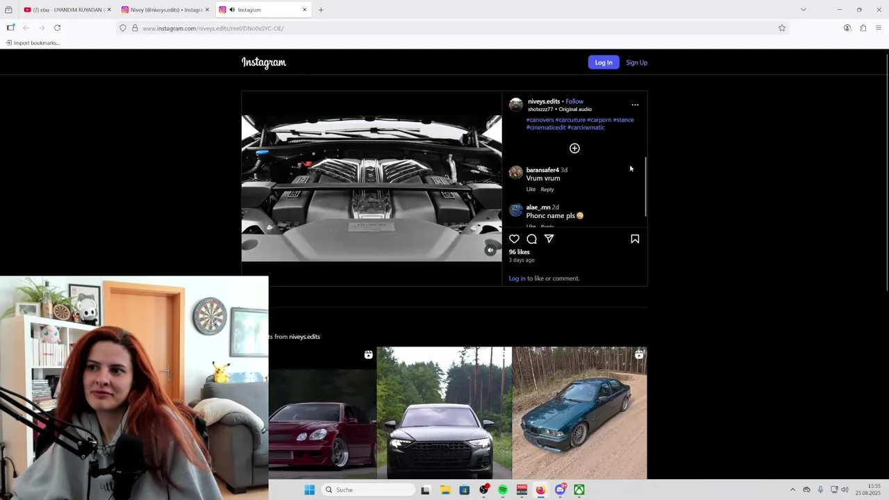889x500 pixels.
Task: Show hidden system tray icons
Action: (792, 490)
